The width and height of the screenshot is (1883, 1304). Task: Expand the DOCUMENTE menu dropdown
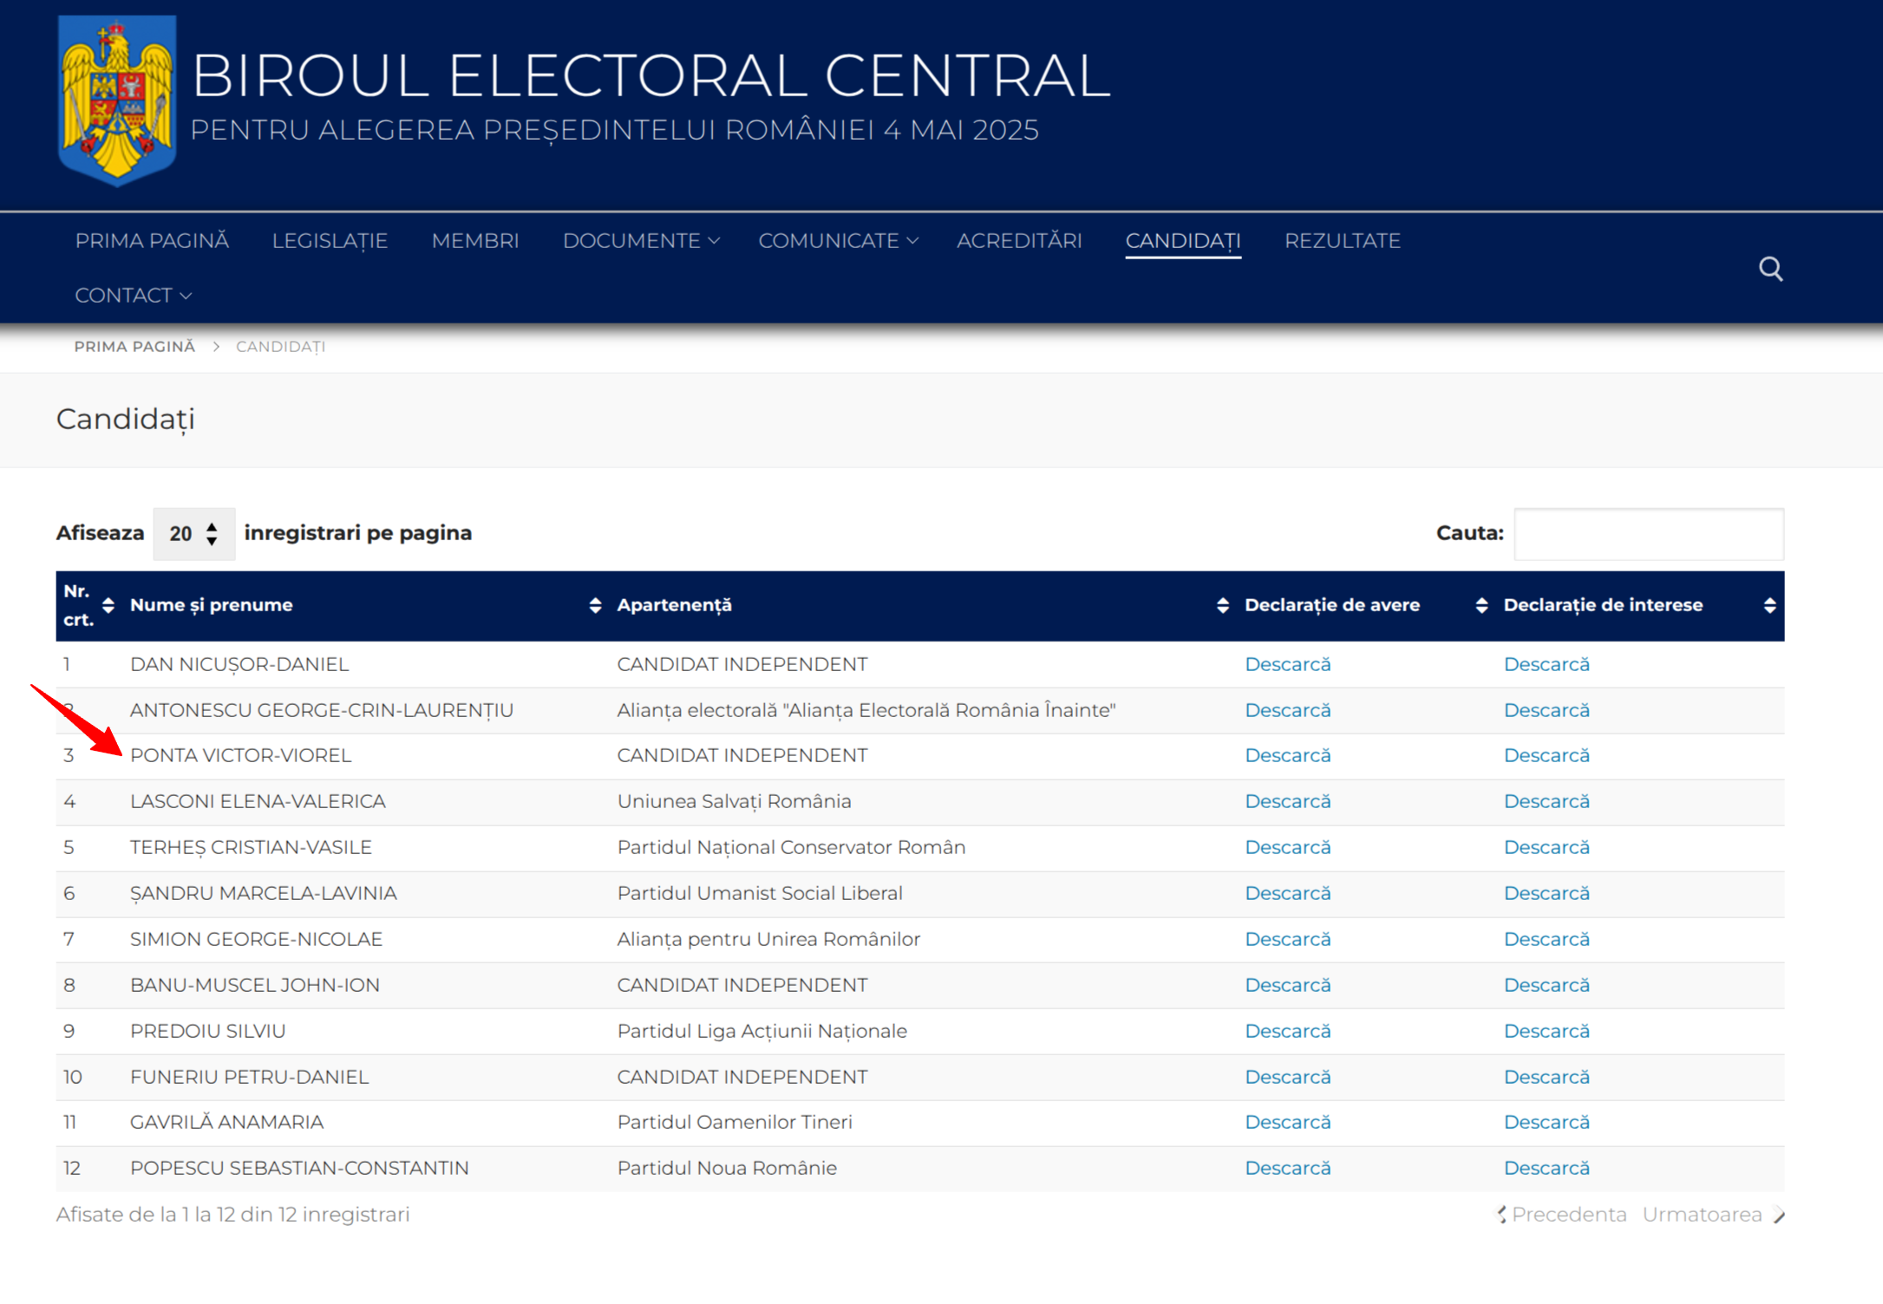641,241
